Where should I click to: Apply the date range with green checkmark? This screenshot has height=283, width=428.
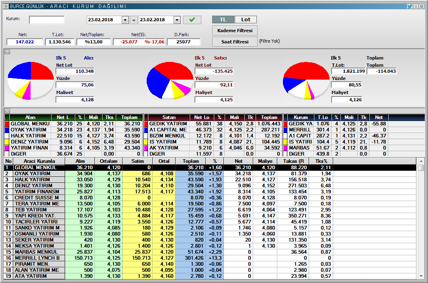tap(192, 20)
